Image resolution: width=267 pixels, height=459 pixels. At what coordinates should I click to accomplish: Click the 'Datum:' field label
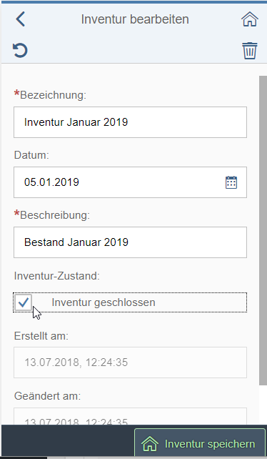tap(31, 155)
